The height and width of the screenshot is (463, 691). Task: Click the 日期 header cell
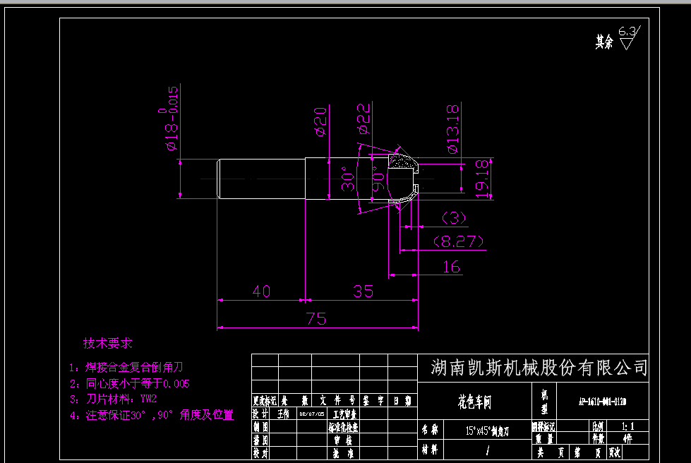tap(402, 400)
